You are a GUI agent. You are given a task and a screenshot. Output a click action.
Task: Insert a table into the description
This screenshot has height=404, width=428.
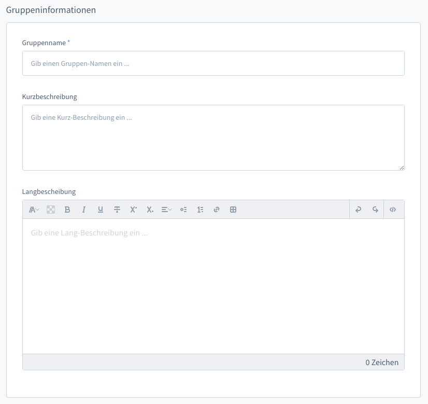pyautogui.click(x=233, y=210)
